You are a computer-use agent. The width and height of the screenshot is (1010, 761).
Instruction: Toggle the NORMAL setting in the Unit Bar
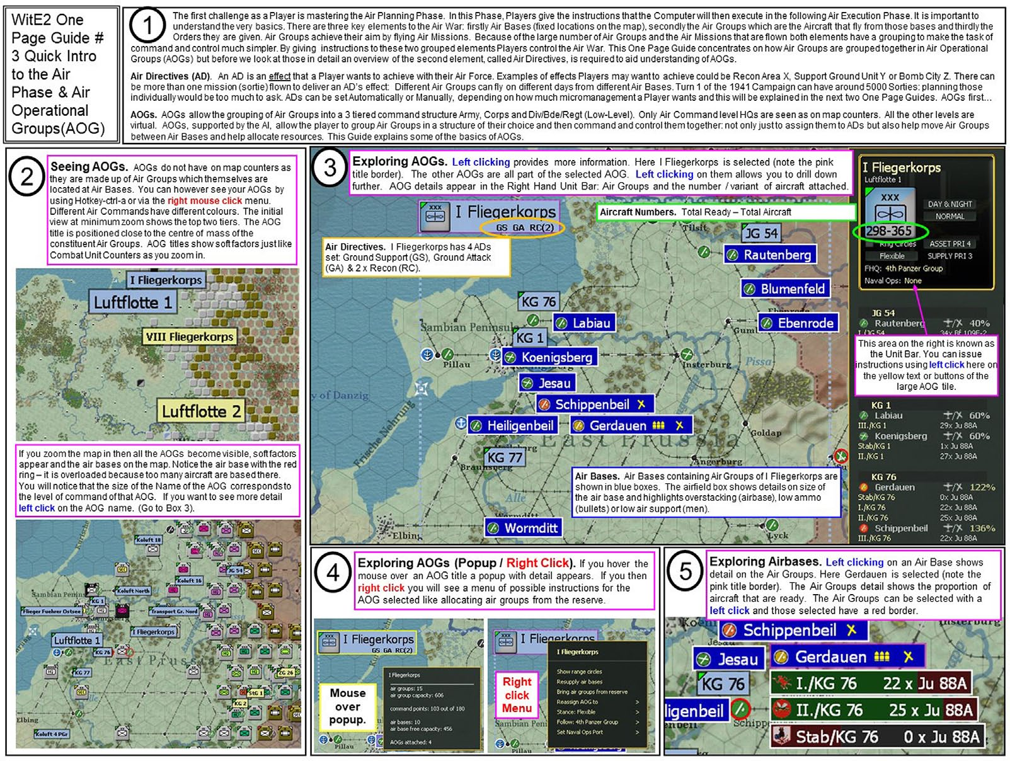(x=950, y=216)
